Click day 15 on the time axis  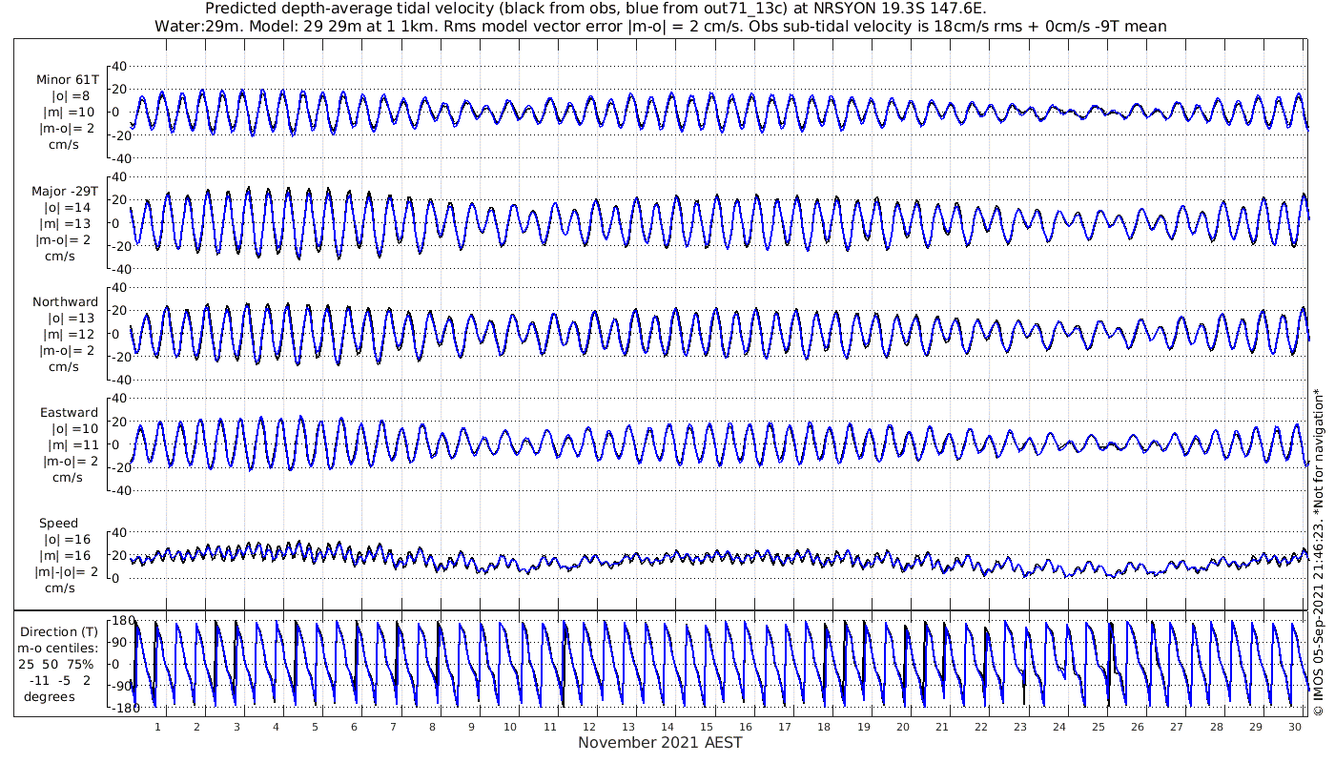point(708,726)
